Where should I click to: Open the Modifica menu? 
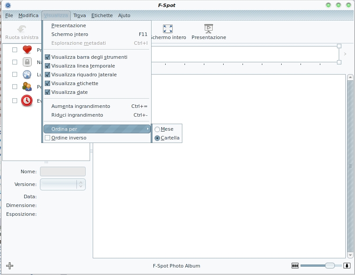(28, 15)
